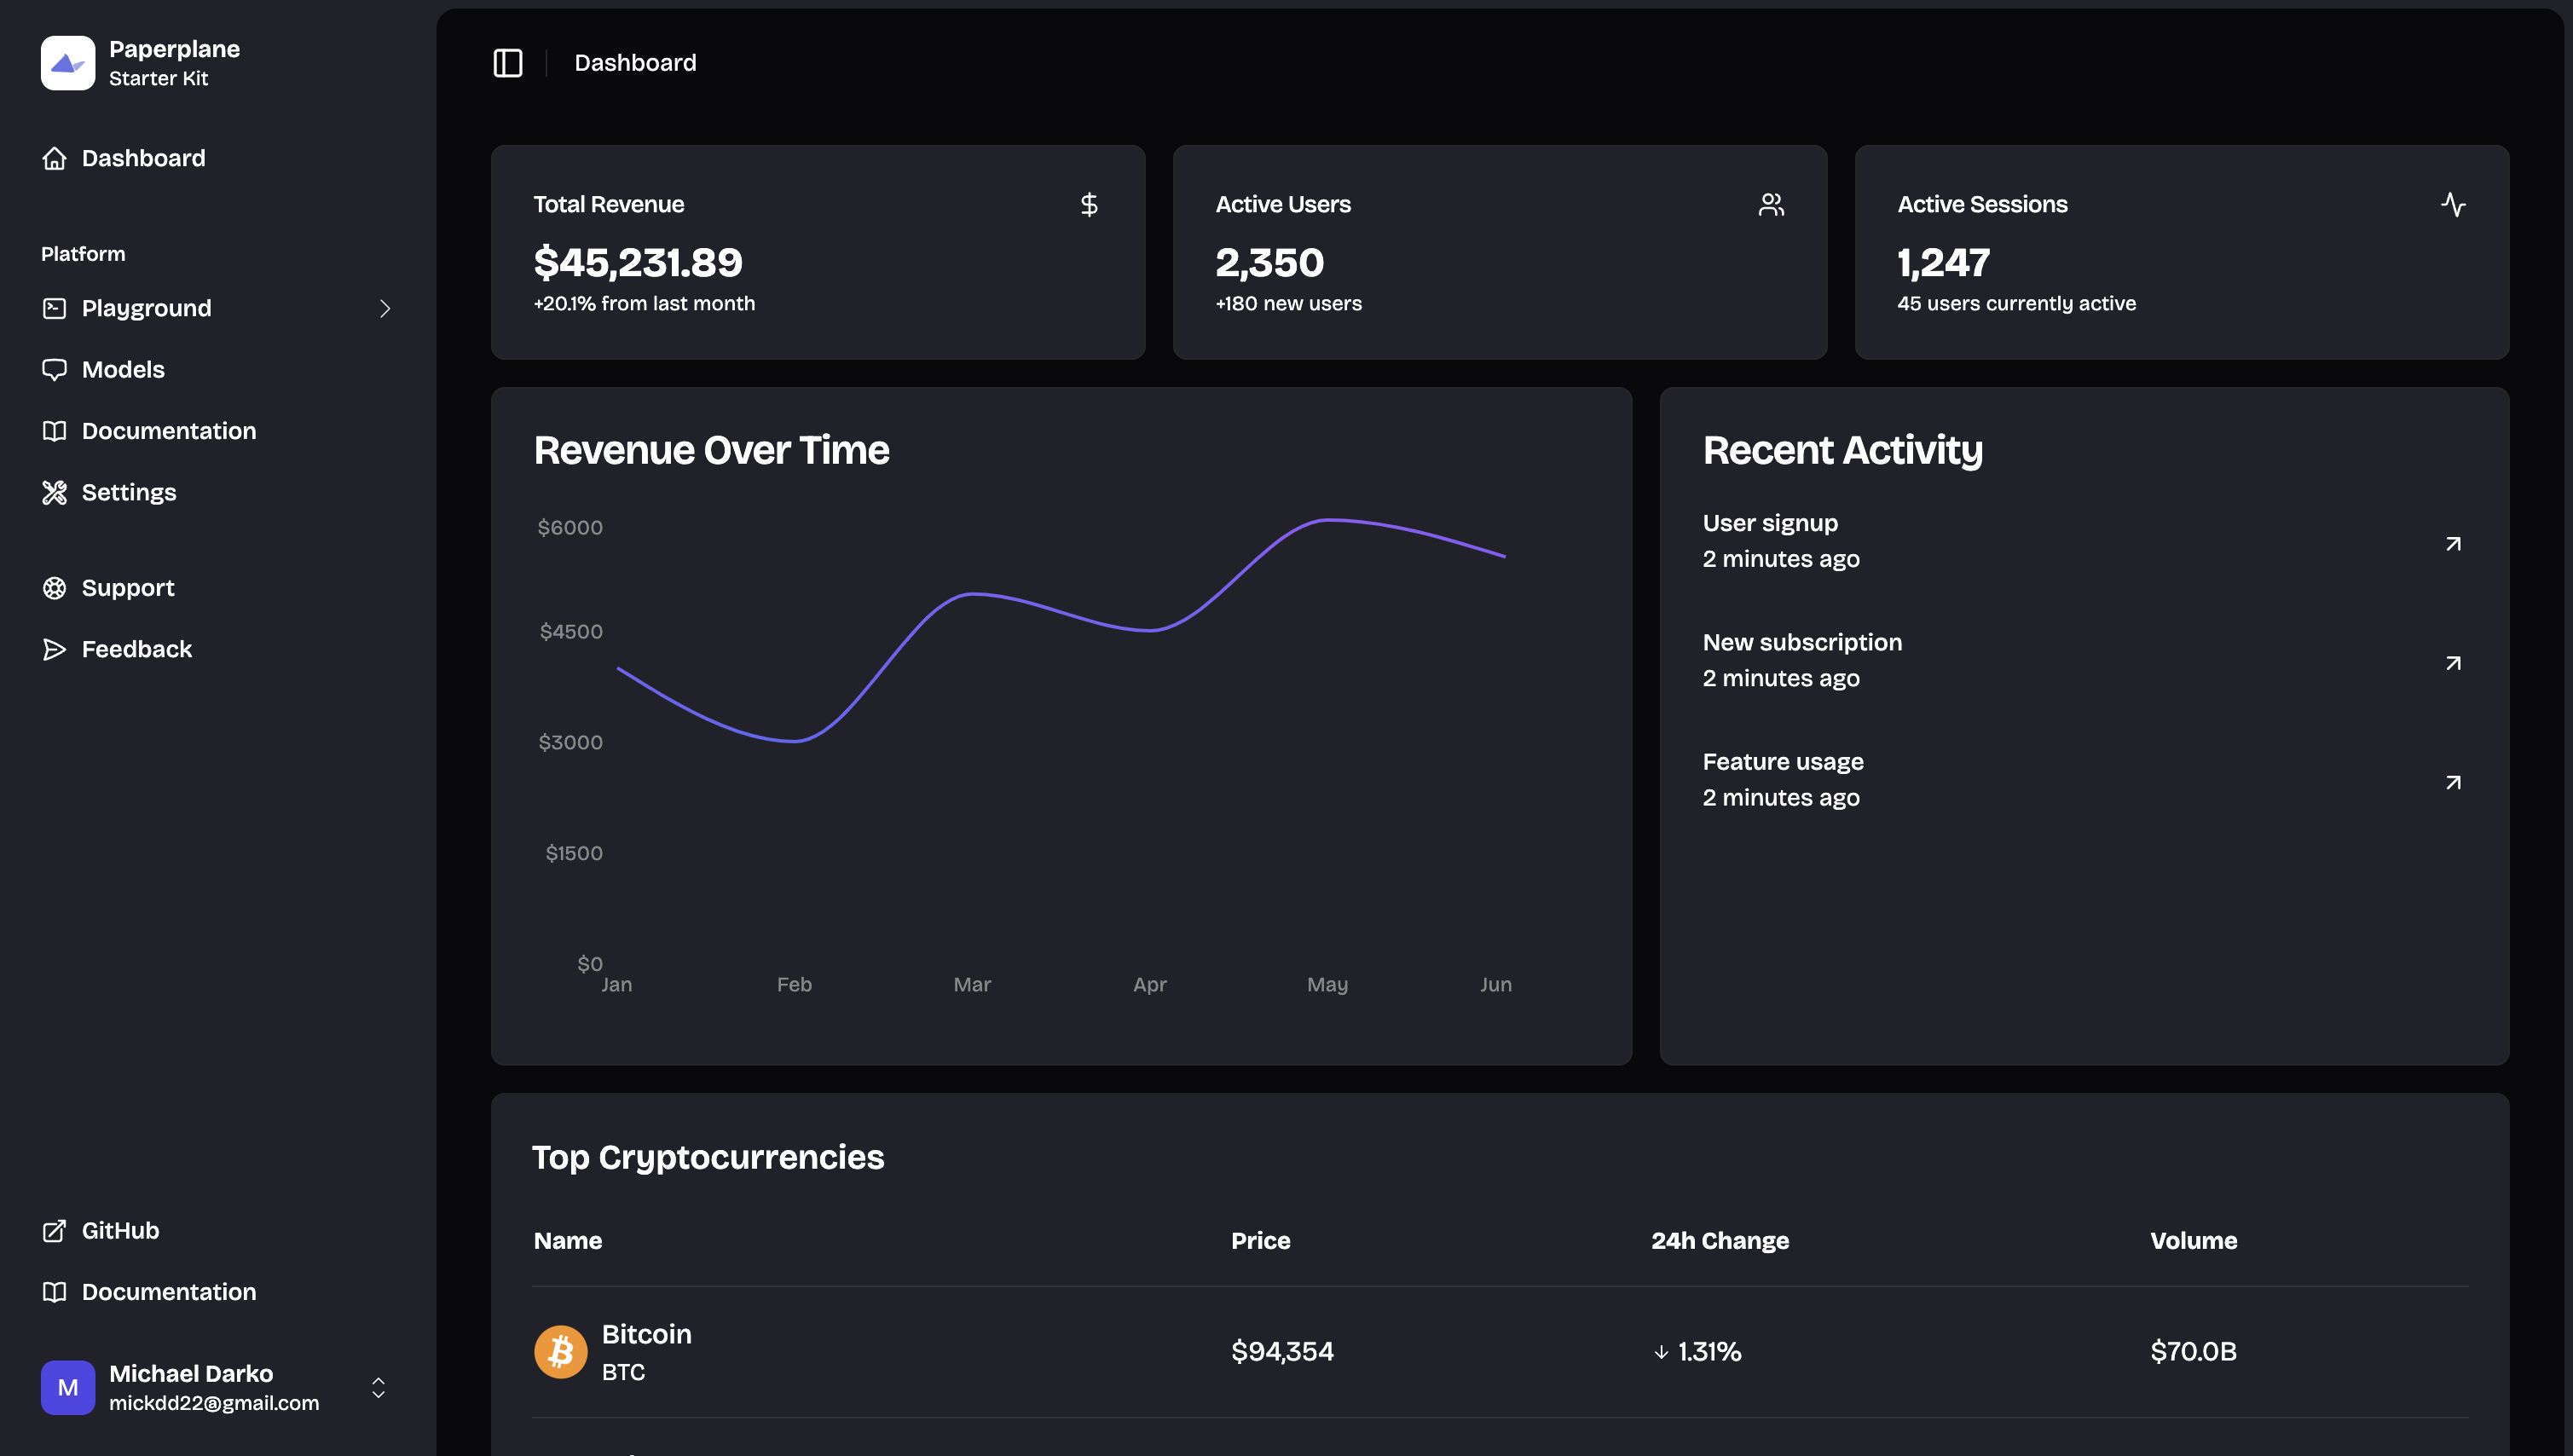Image resolution: width=2573 pixels, height=1456 pixels.
Task: Open New subscription arrow icon
Action: point(2453,662)
